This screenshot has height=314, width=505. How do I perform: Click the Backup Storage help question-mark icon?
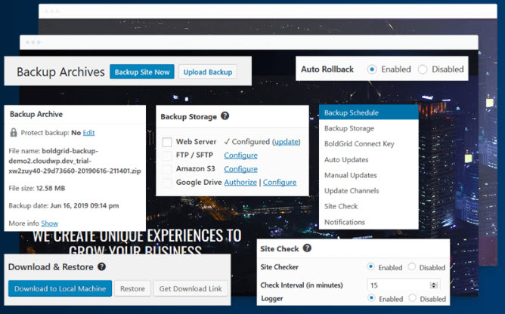[x=225, y=115]
